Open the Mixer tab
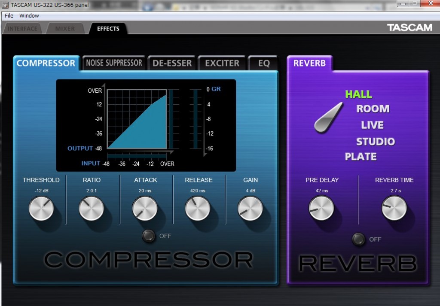The height and width of the screenshot is (306, 440). click(x=65, y=29)
